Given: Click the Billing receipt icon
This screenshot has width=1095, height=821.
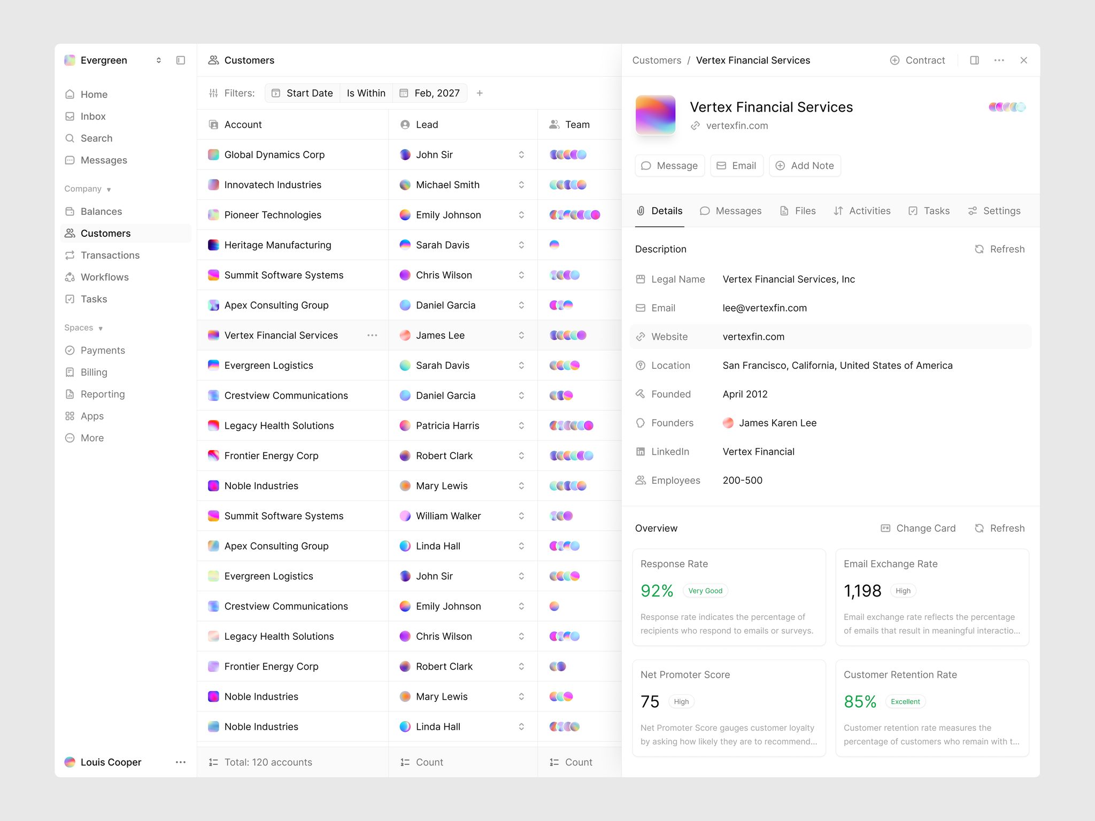Looking at the screenshot, I should point(70,373).
